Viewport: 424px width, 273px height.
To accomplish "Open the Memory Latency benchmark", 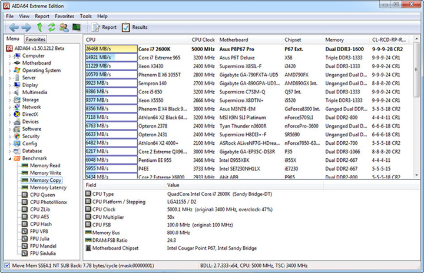I will pos(48,187).
